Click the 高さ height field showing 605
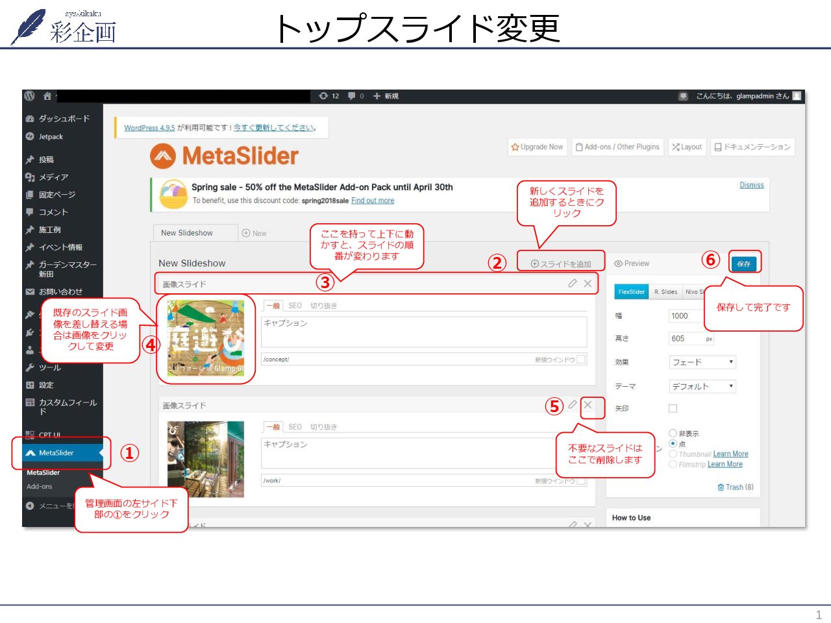This screenshot has height=623, width=831. tap(691, 339)
